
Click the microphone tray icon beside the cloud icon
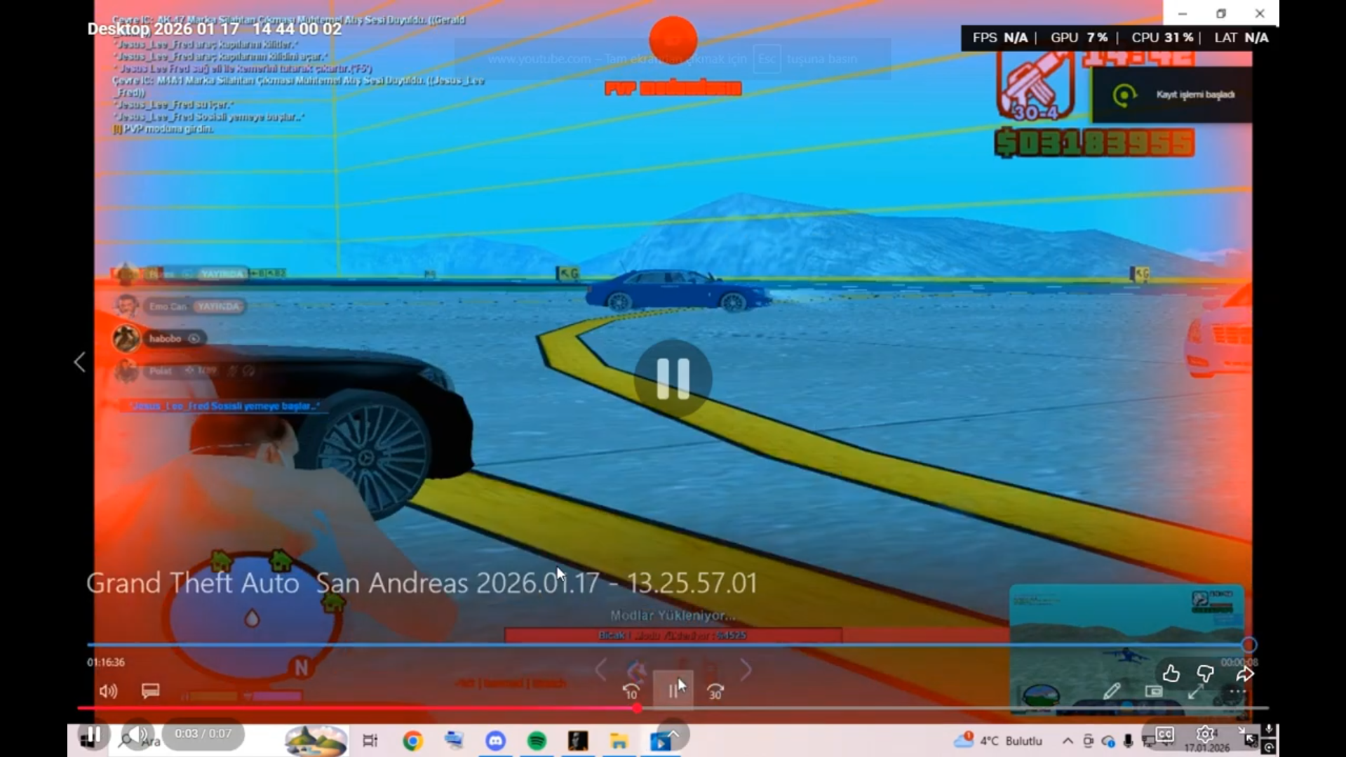(x=1128, y=741)
